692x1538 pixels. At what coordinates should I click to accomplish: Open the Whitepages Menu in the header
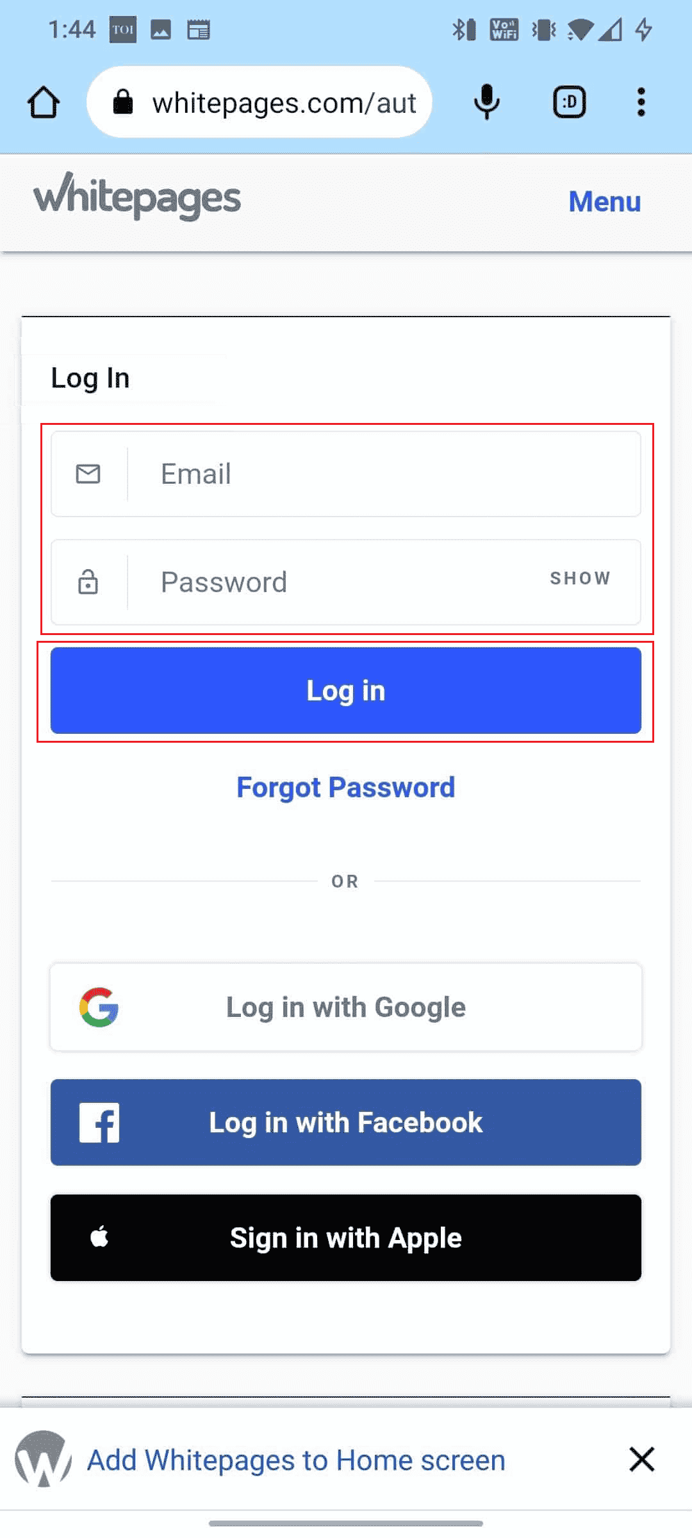click(604, 202)
